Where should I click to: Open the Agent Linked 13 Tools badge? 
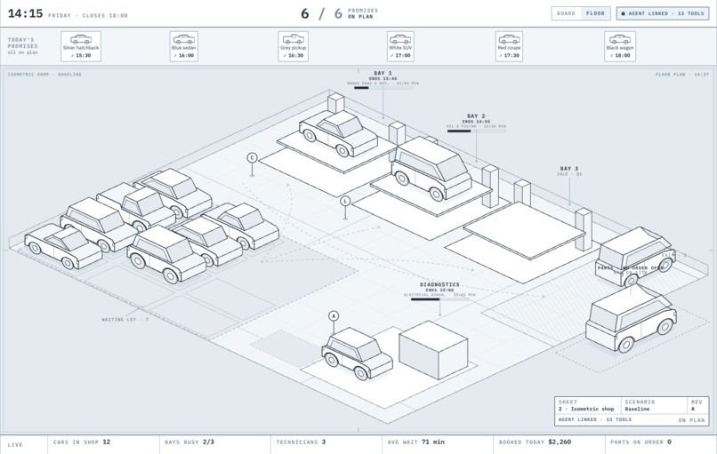[663, 13]
